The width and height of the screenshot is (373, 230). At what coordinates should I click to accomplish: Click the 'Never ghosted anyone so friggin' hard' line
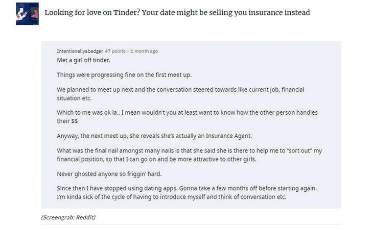(109, 174)
